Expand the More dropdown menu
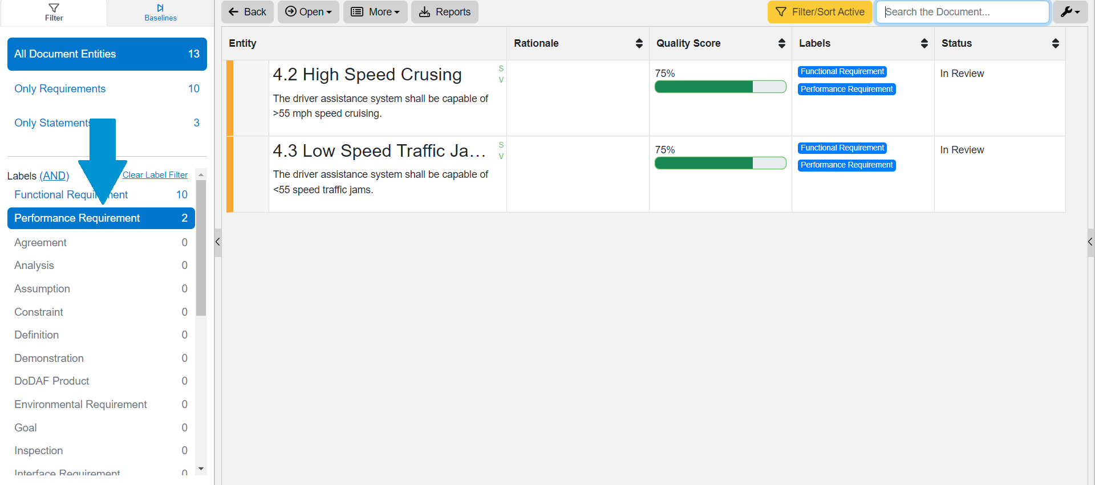 375,12
